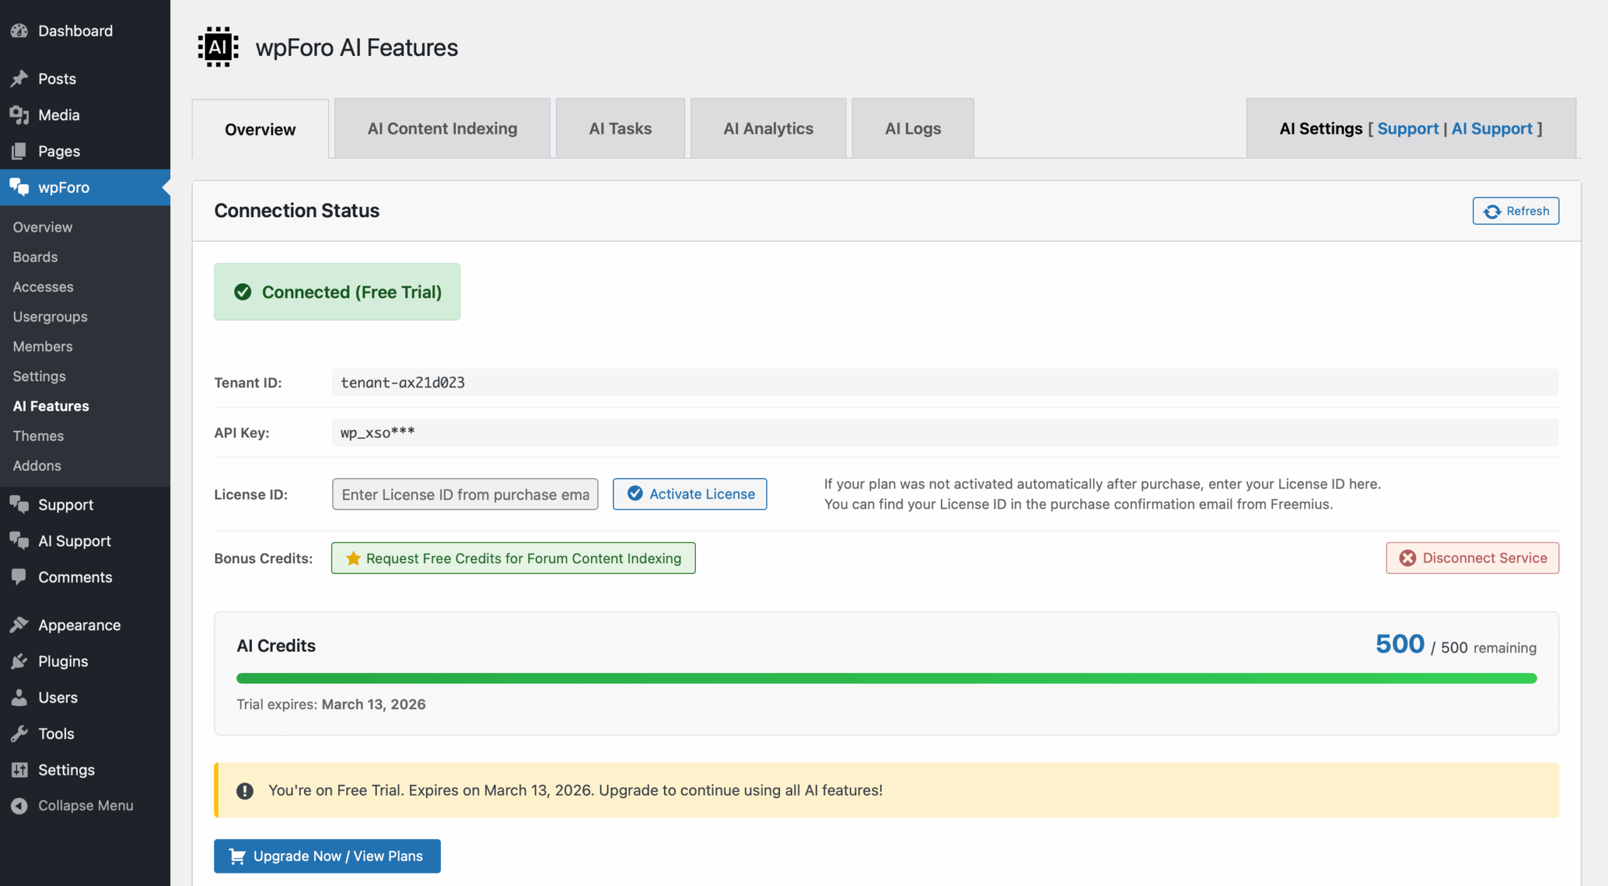1608x886 pixels.
Task: Switch to the AI Content Indexing tab
Action: (x=442, y=129)
